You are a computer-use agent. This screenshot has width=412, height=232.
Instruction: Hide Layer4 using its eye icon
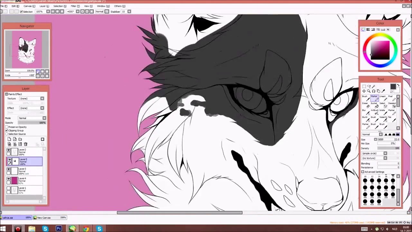tap(9, 179)
